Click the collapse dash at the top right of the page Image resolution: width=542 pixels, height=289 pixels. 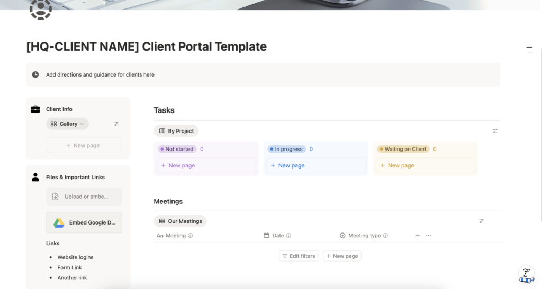coord(529,48)
